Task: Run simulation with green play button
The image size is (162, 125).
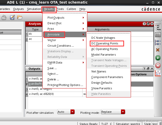Action: tap(158, 58)
